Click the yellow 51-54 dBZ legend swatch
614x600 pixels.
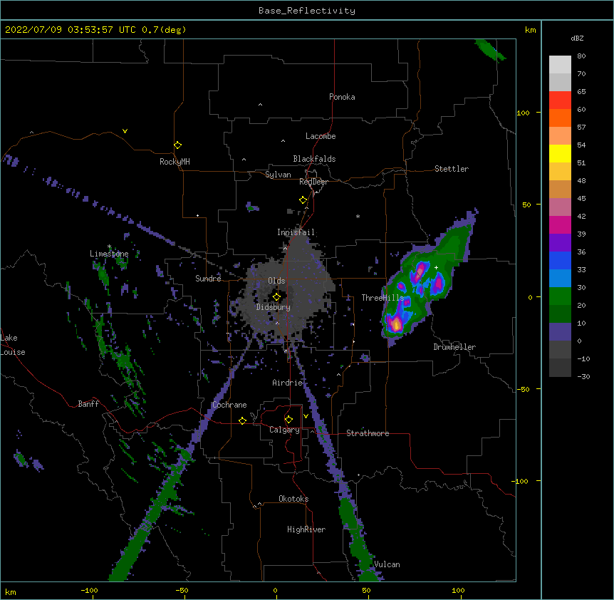point(560,153)
